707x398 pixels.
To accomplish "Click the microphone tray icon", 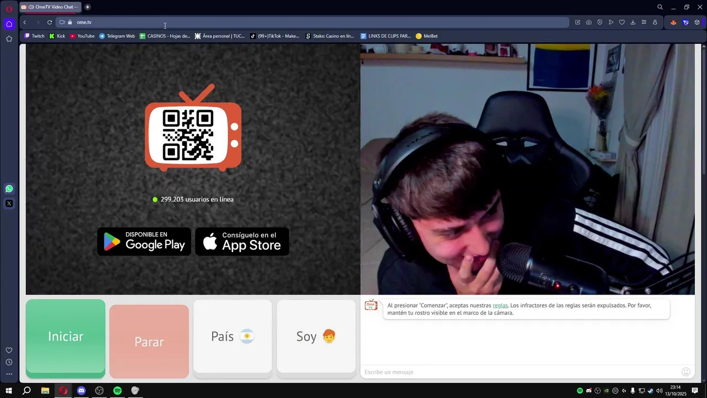I will pyautogui.click(x=633, y=391).
